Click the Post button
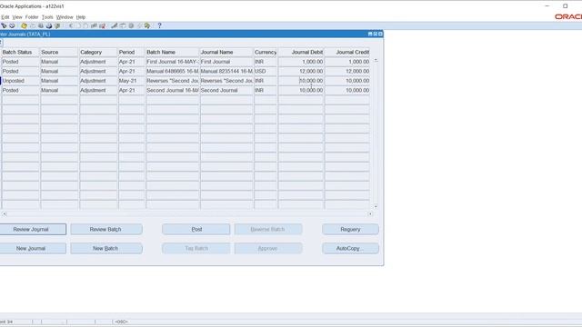Viewport: 582px width, 327px height. (196, 229)
